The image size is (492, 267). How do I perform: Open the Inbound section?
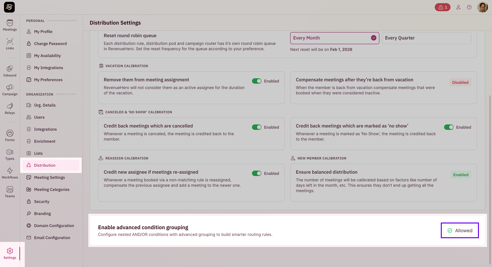coord(10,71)
